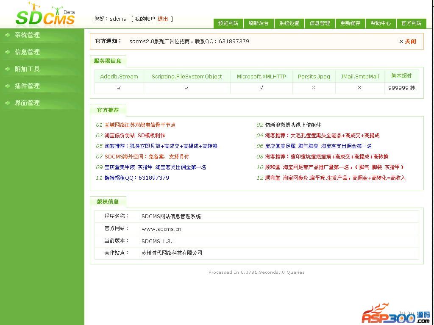Click 退出 logout link
434x325 pixels.
click(163, 19)
